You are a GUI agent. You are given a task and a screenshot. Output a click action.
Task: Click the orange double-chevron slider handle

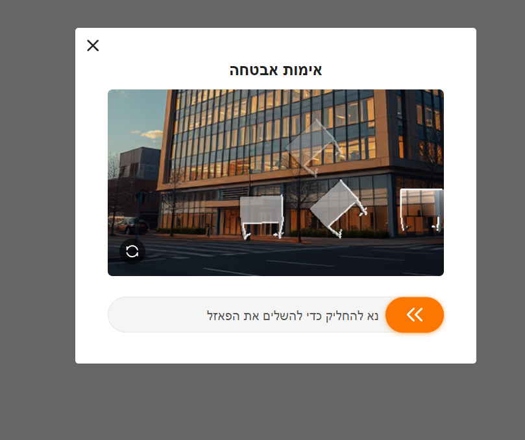[415, 315]
